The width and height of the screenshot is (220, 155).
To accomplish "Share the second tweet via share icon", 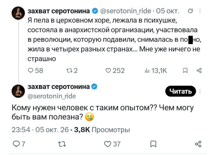I will pyautogui.click(x=198, y=144).
